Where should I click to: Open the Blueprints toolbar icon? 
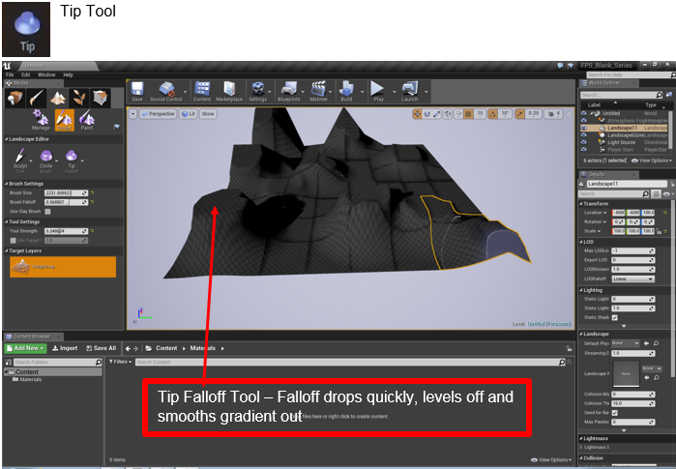tap(288, 92)
